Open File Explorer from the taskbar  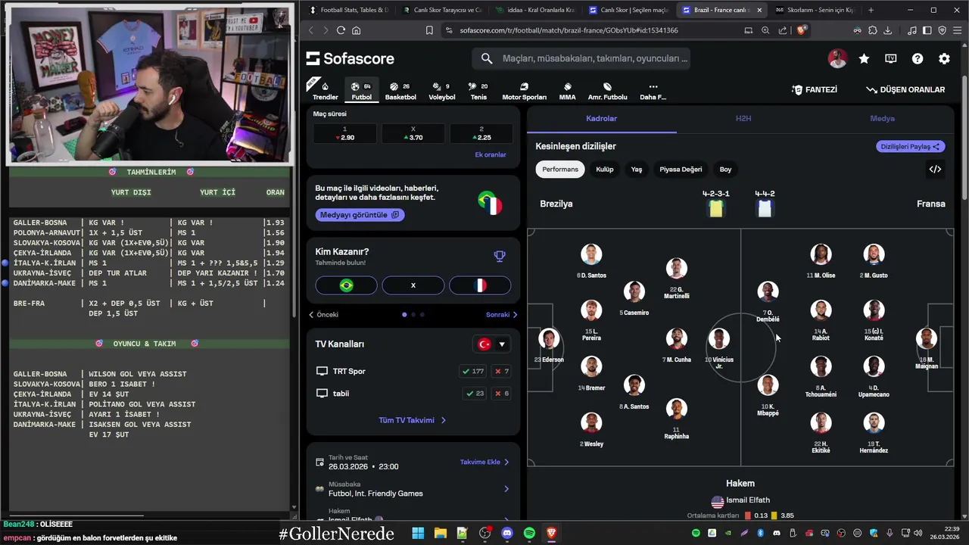[440, 533]
